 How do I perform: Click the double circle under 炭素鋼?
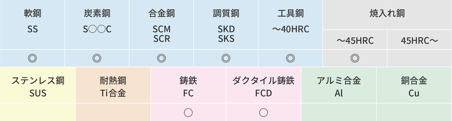pos(97,58)
